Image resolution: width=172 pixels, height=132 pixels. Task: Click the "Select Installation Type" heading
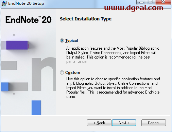coord(86,19)
